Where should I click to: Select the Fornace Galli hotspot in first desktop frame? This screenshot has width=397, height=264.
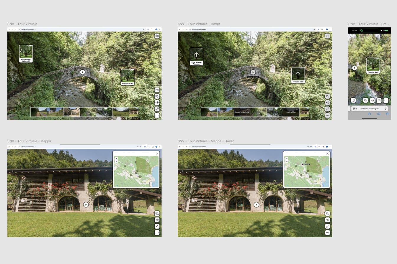(128, 77)
